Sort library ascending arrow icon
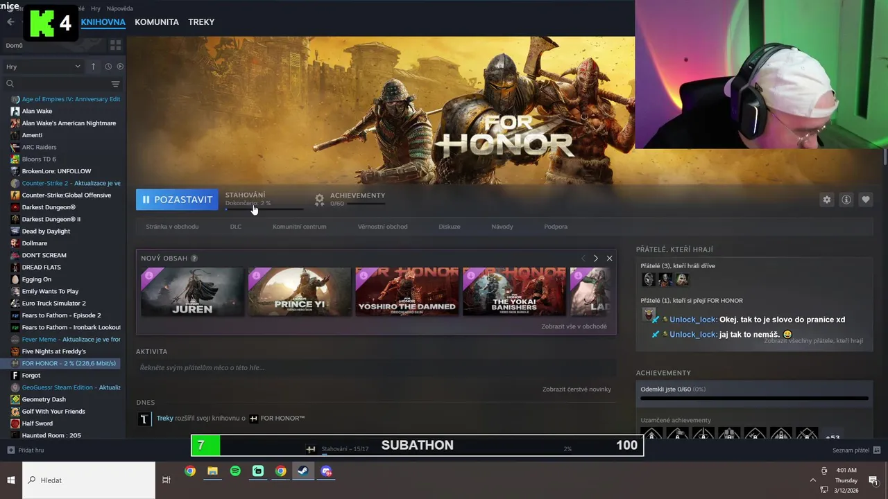The width and height of the screenshot is (888, 499). [x=93, y=67]
